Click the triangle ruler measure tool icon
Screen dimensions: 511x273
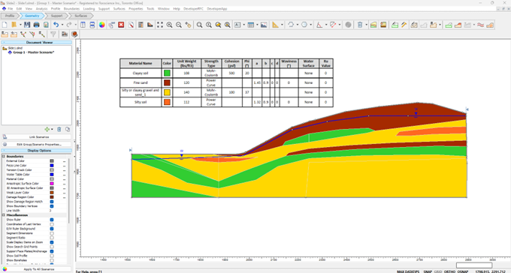tap(275, 25)
